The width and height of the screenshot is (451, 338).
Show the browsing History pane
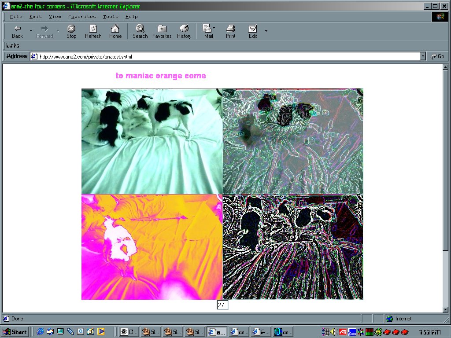coord(184,31)
